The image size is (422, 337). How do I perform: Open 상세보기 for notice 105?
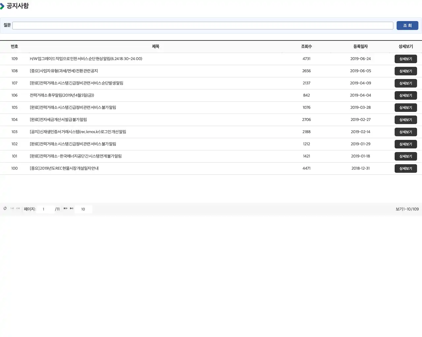click(x=406, y=108)
